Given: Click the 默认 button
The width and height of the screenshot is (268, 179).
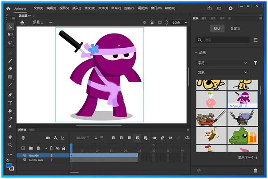Looking at the screenshot, I should [x=217, y=29].
